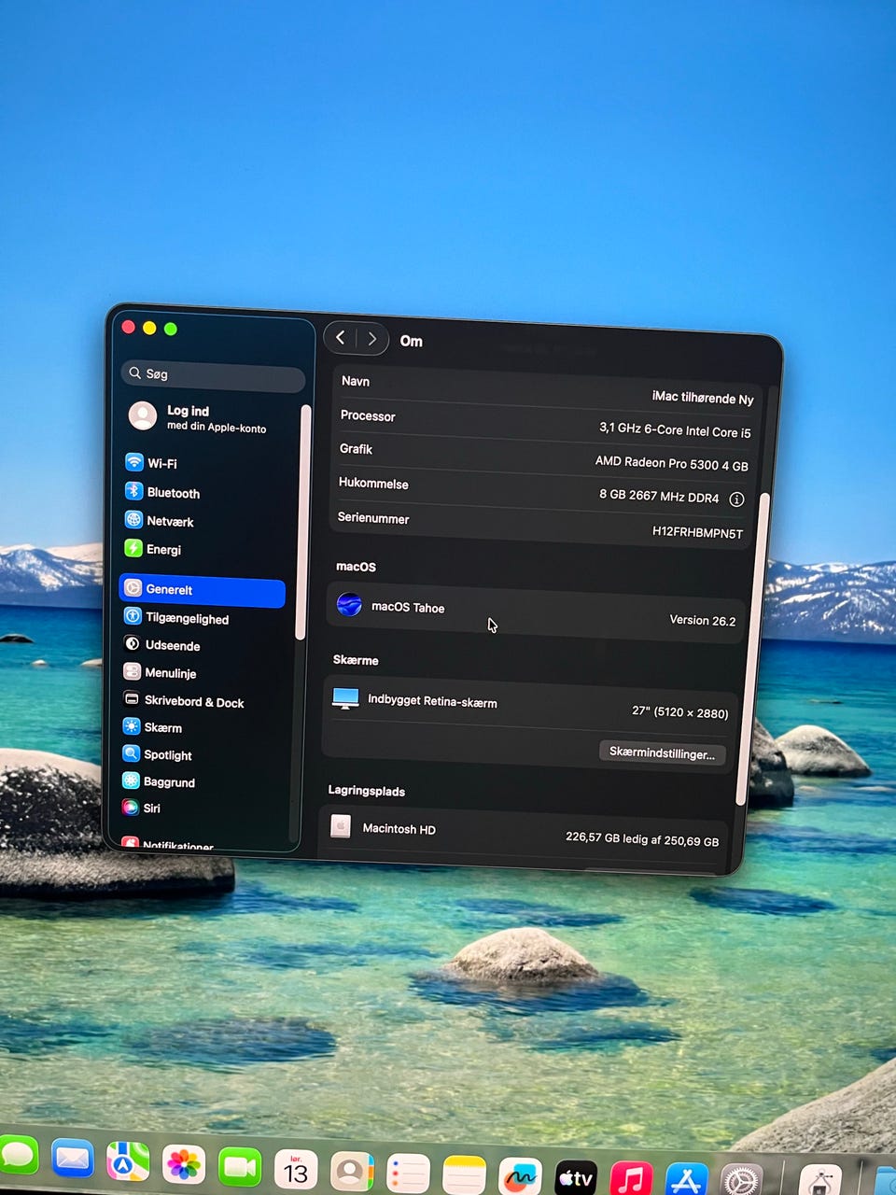
Task: Click '226,57 GB ledig af 250,69 GB'
Action: click(x=642, y=838)
